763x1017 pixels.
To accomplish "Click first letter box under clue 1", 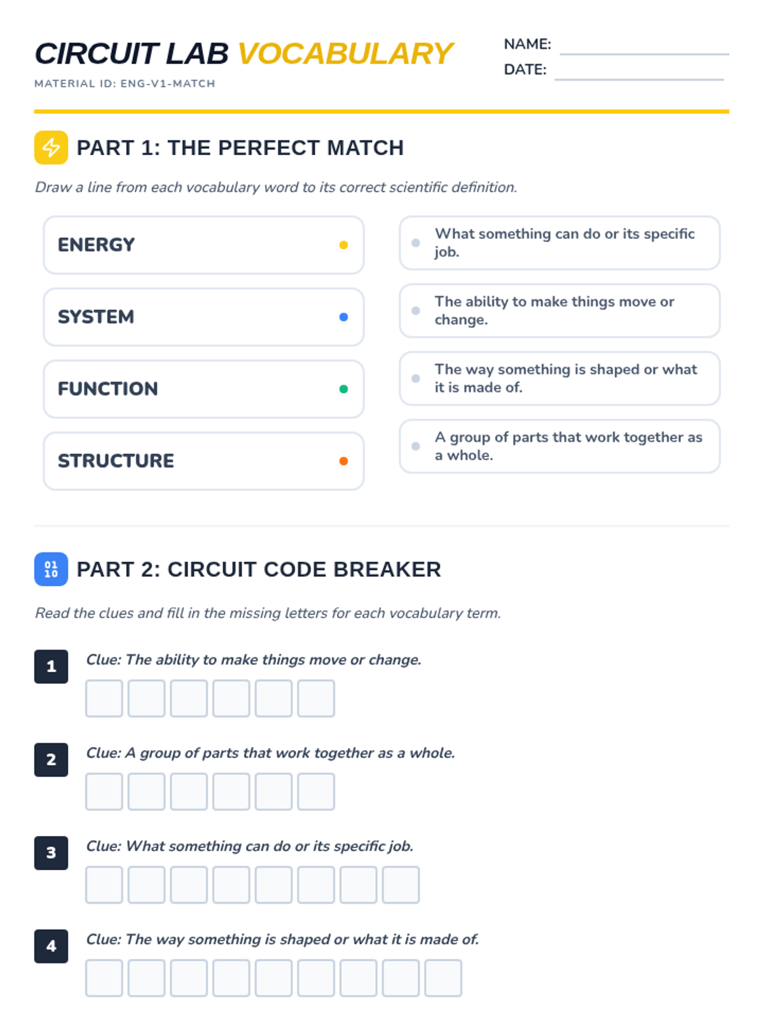I will tap(104, 699).
